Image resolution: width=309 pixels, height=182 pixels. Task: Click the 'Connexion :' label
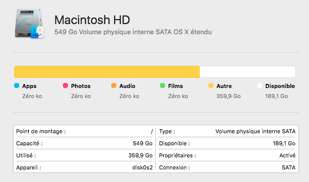(x=175, y=167)
